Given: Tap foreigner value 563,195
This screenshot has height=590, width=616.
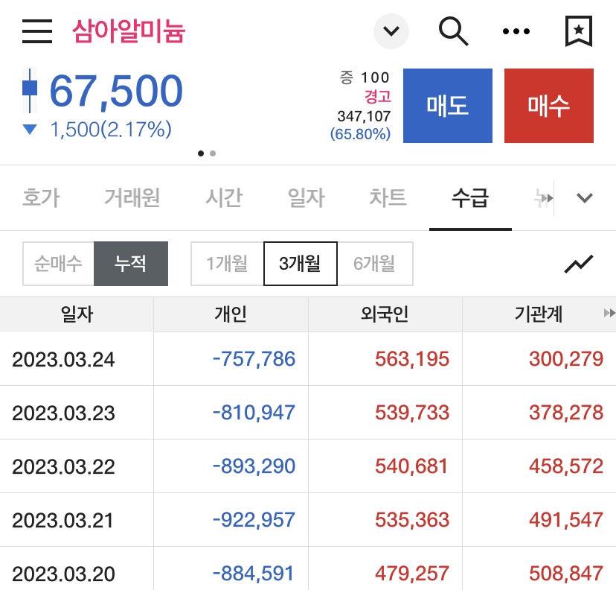Looking at the screenshot, I should click(412, 359).
